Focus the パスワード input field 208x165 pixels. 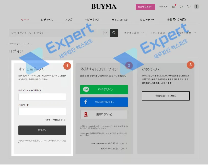tap(42, 111)
